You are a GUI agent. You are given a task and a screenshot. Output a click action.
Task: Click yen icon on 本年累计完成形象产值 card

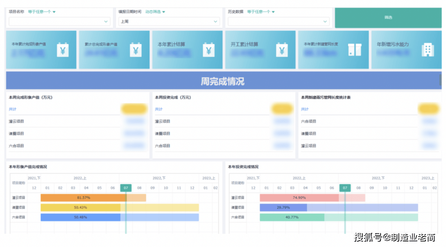point(63,50)
